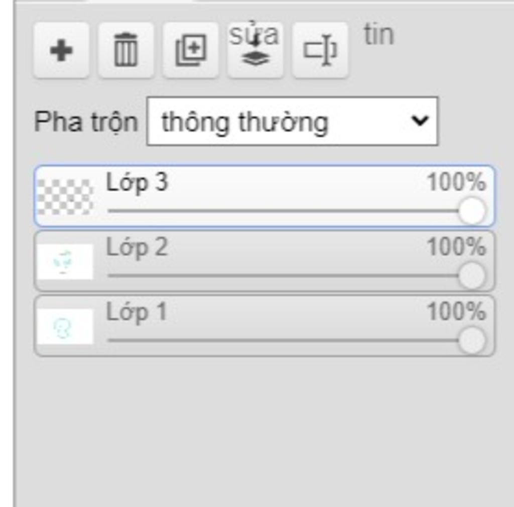The width and height of the screenshot is (514, 507).
Task: Select the Lớp 1 layer thumbnail
Action: tap(65, 326)
